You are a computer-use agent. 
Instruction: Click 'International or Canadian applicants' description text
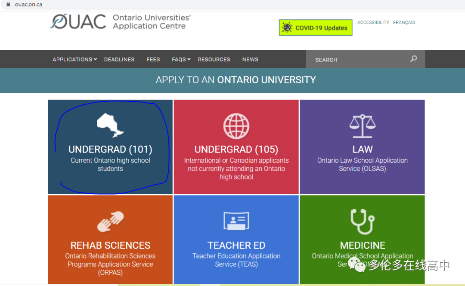tap(236, 169)
